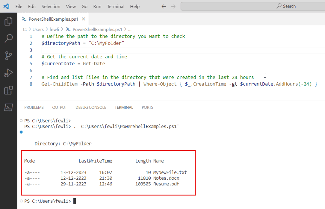This screenshot has width=325, height=209.
Task: Open the Run and Debug view
Action: point(9,73)
